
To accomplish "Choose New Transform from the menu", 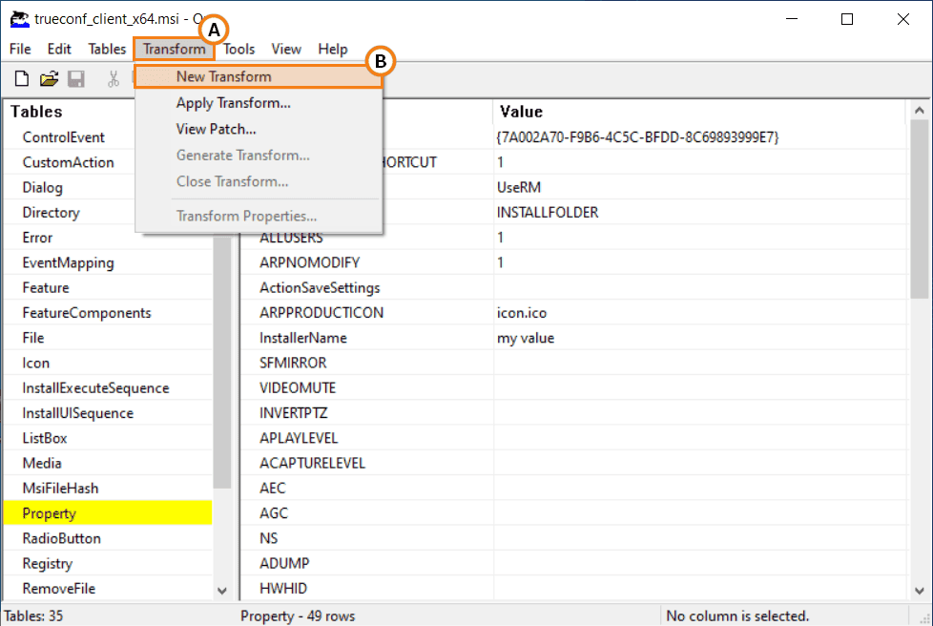I will point(259,76).
